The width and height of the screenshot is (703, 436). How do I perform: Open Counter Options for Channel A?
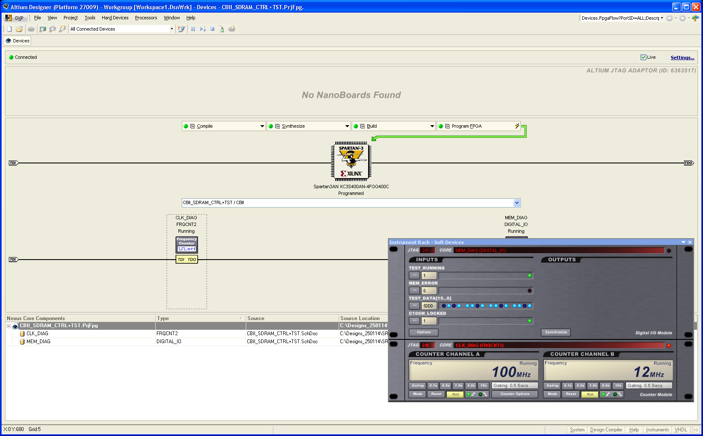[x=515, y=394]
